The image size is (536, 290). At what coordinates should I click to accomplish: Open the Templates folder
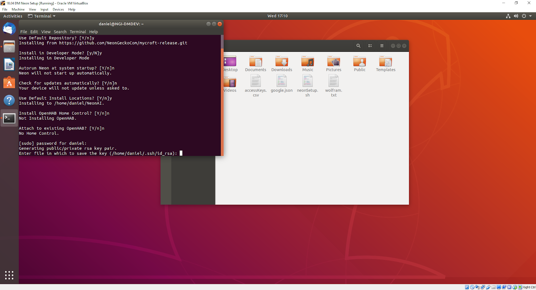386,64
